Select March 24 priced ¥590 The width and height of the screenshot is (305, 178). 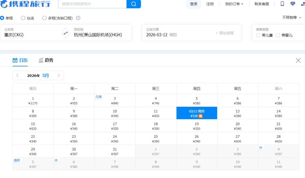(115, 138)
